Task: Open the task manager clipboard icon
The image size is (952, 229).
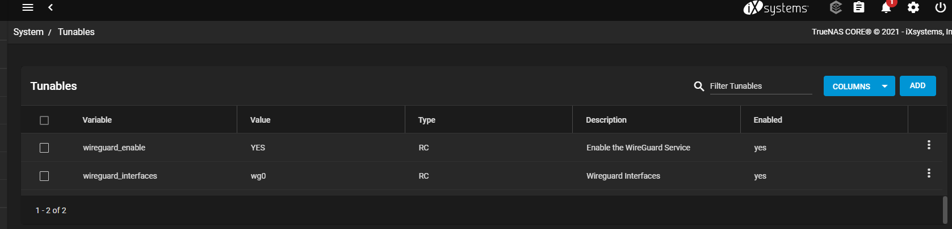Action: point(859,7)
